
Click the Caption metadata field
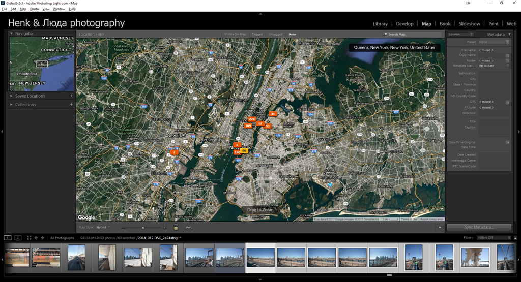[494, 131]
